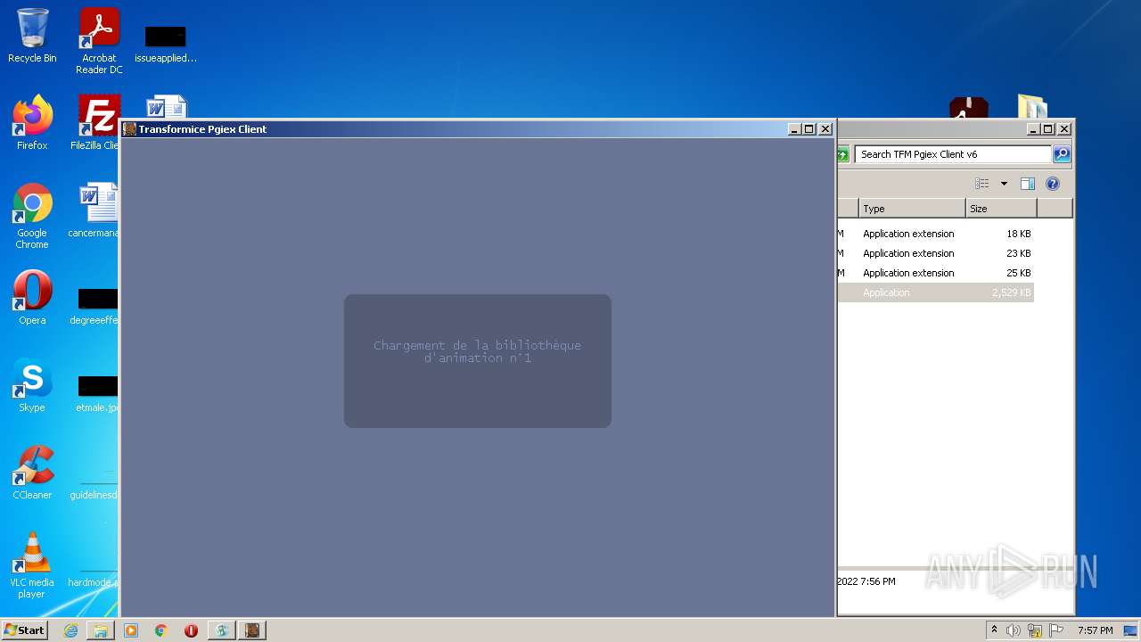Click the 7:57 PM taskbar clock

(1095, 630)
